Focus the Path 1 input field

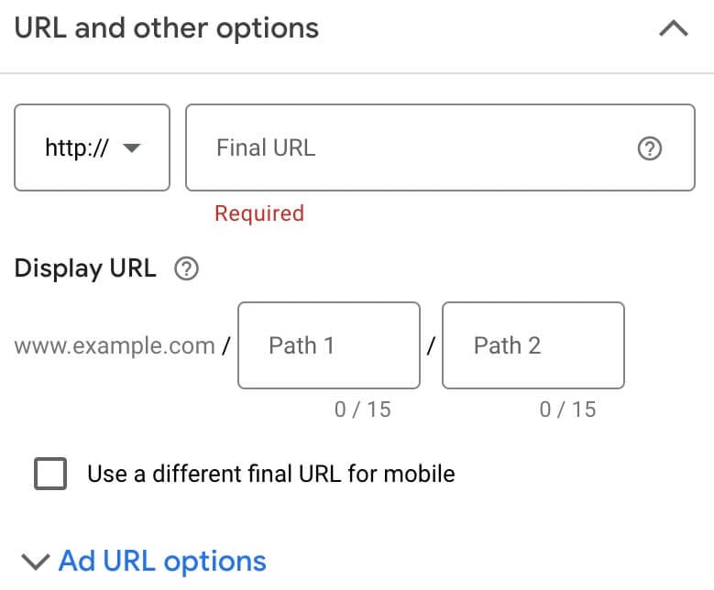328,345
